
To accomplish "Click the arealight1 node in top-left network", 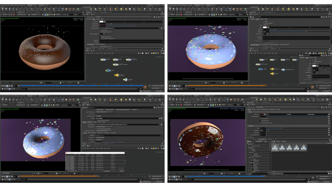I will 117,75.
